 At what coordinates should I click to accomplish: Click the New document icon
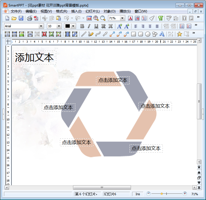point(7,18)
